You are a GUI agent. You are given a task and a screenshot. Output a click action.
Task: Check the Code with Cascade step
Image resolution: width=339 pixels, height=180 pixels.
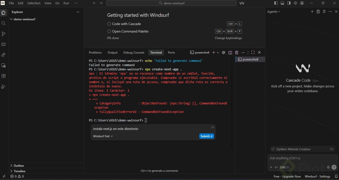tap(109, 24)
